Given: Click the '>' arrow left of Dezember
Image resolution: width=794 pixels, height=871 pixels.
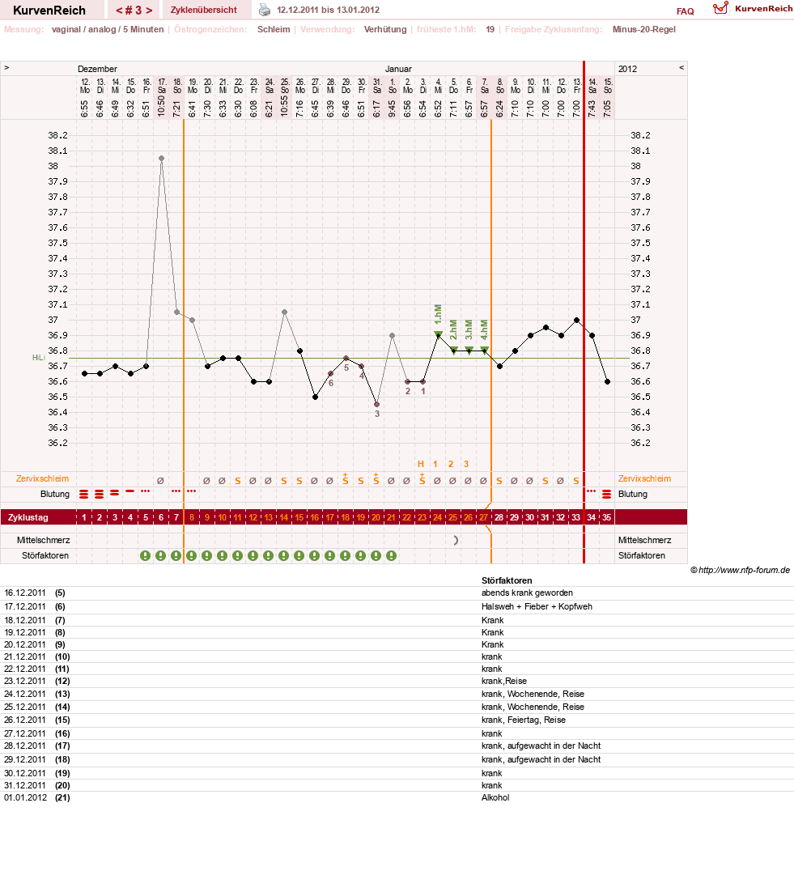Looking at the screenshot, I should tap(6, 68).
